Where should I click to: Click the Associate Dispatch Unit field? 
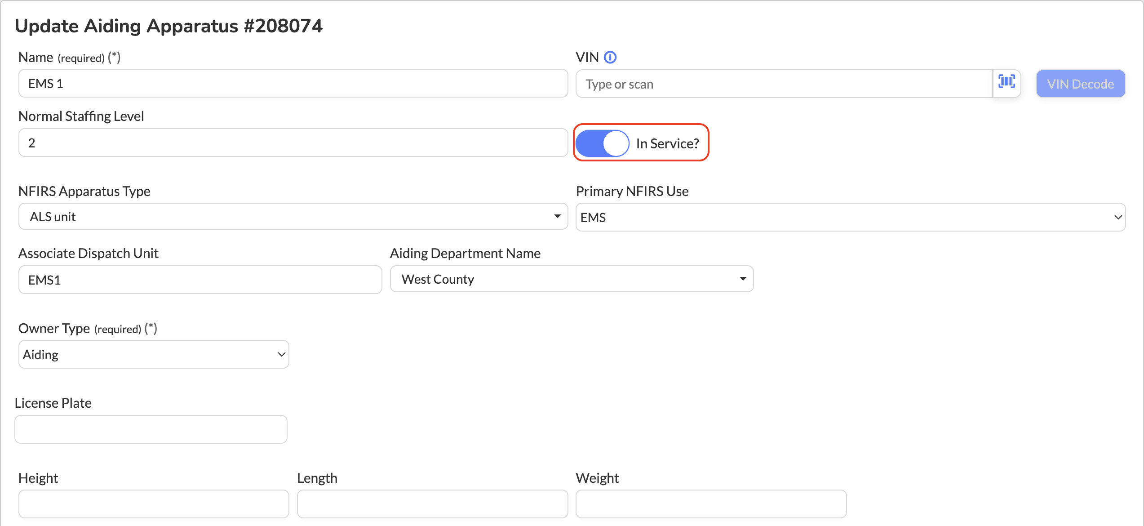point(200,280)
